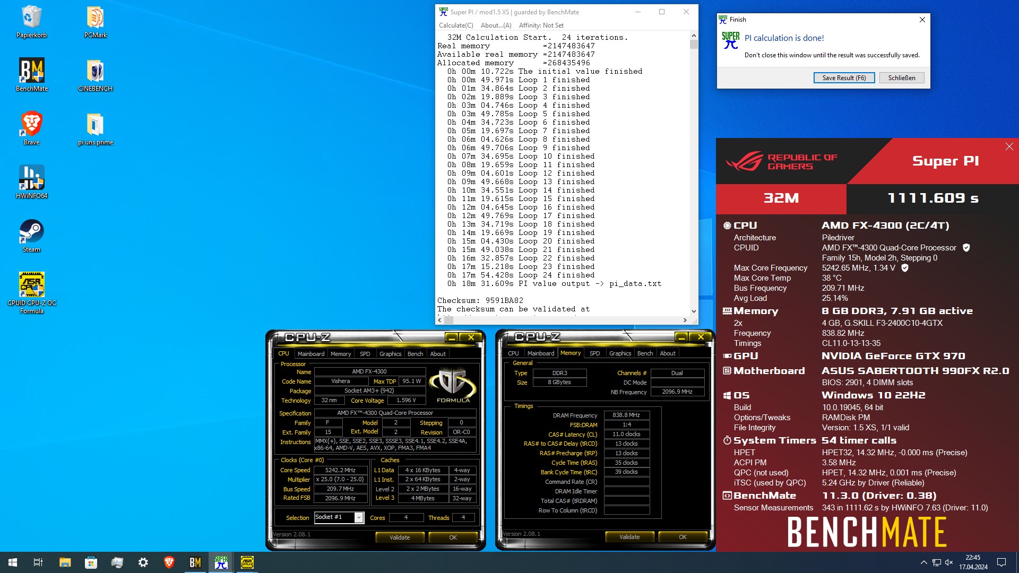The image size is (1019, 573).
Task: Click the Core Speed 5242.2 MHz field
Action: (x=341, y=470)
